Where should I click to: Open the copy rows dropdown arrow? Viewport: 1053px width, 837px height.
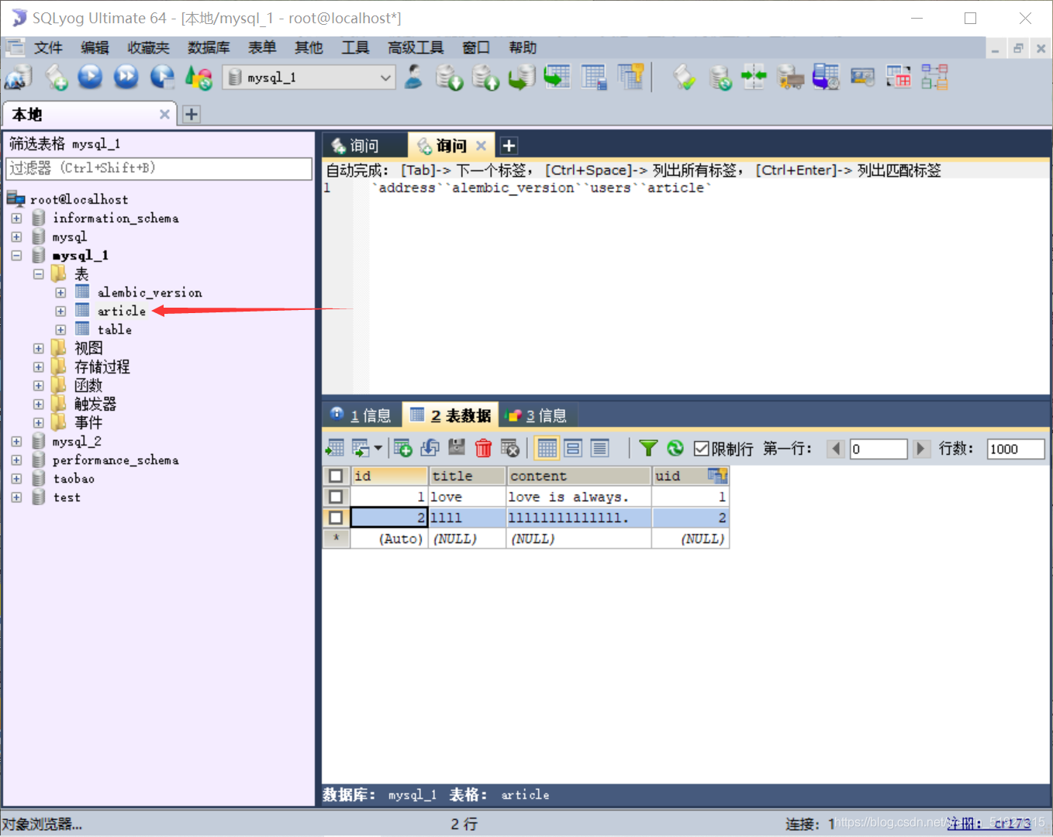pos(378,448)
